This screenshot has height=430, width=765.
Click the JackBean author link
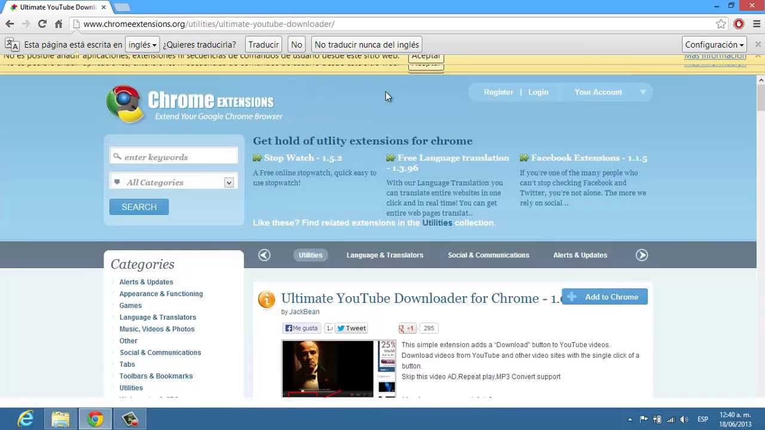point(304,312)
